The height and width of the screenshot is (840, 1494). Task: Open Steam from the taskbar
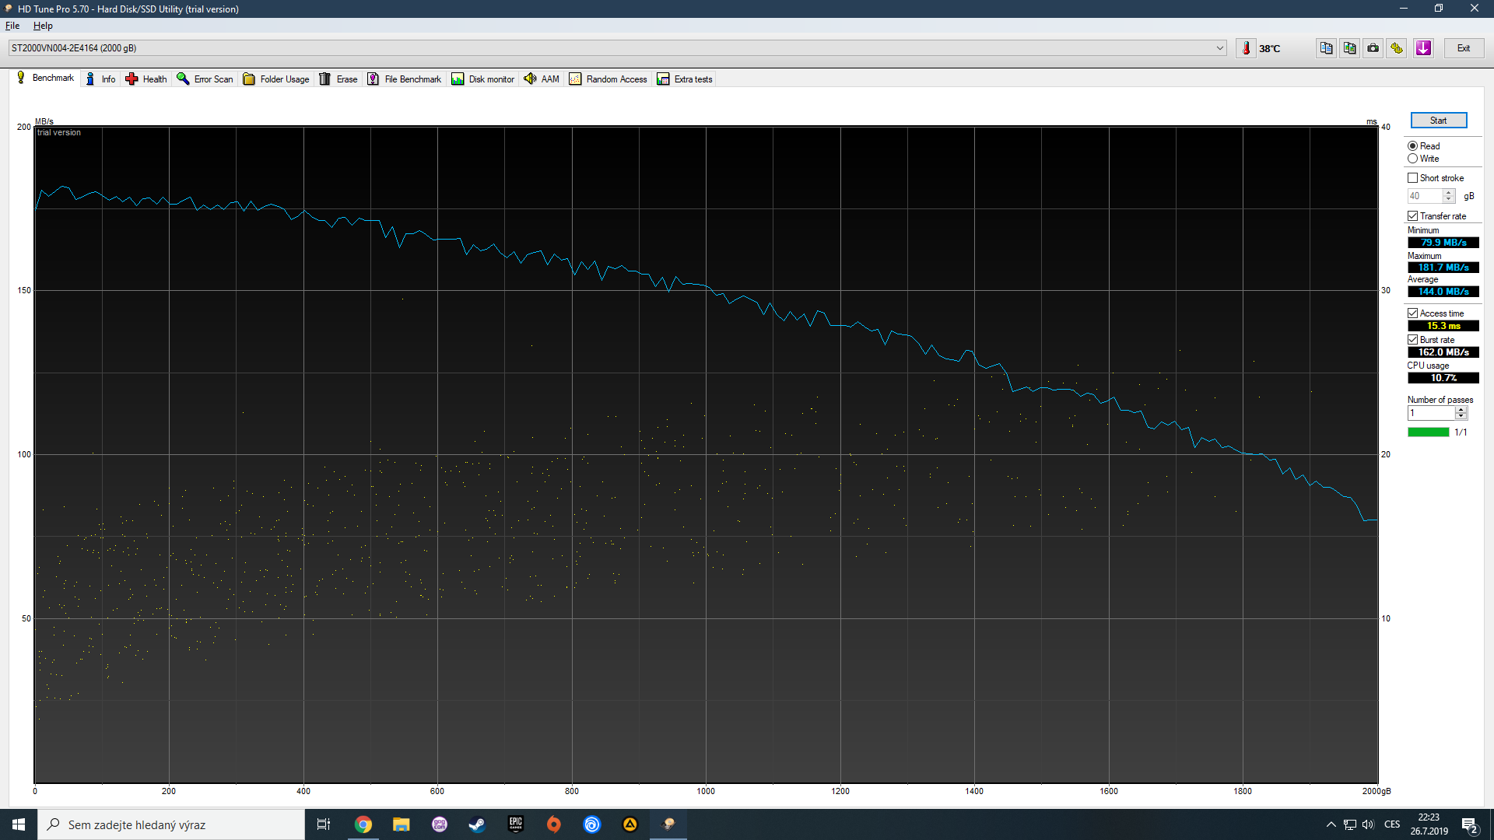coord(477,824)
